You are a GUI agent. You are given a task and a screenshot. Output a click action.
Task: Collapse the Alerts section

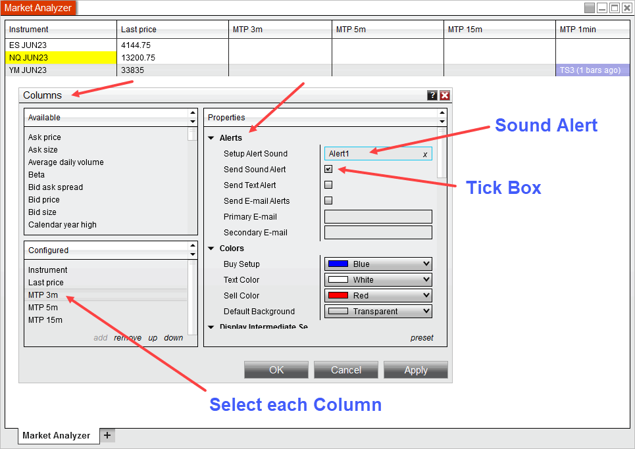click(211, 138)
